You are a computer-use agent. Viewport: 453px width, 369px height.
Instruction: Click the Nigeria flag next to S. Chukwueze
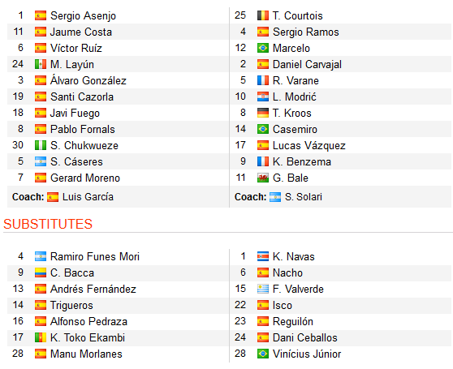[41, 145]
